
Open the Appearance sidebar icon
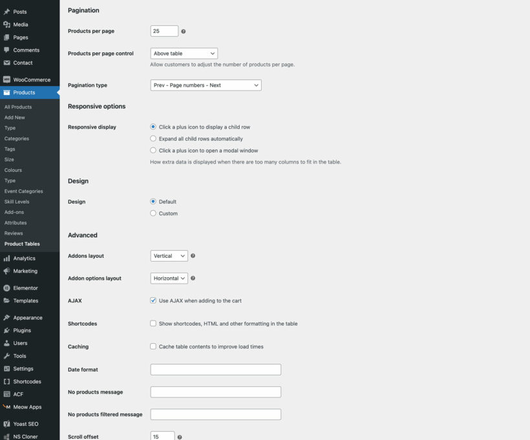click(x=6, y=317)
